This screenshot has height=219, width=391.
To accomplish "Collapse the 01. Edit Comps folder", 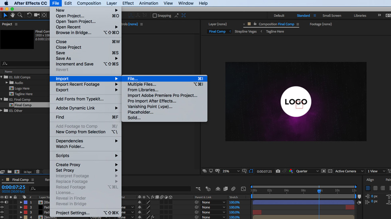I will [x=2, y=77].
